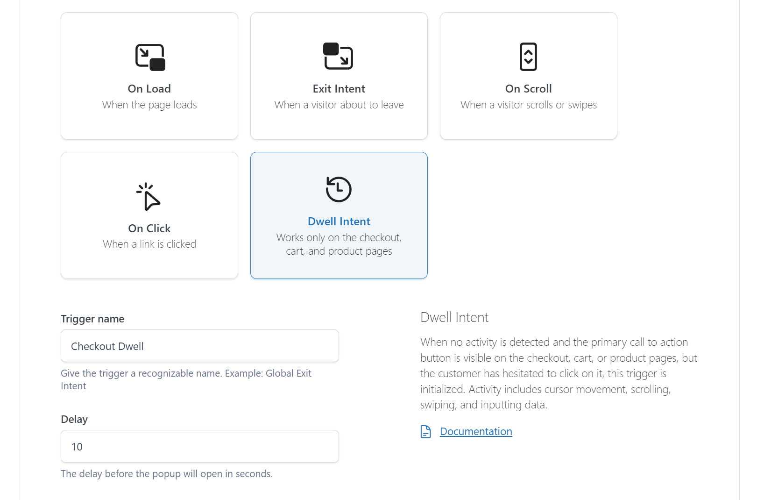Select the On Click card title

(x=149, y=229)
